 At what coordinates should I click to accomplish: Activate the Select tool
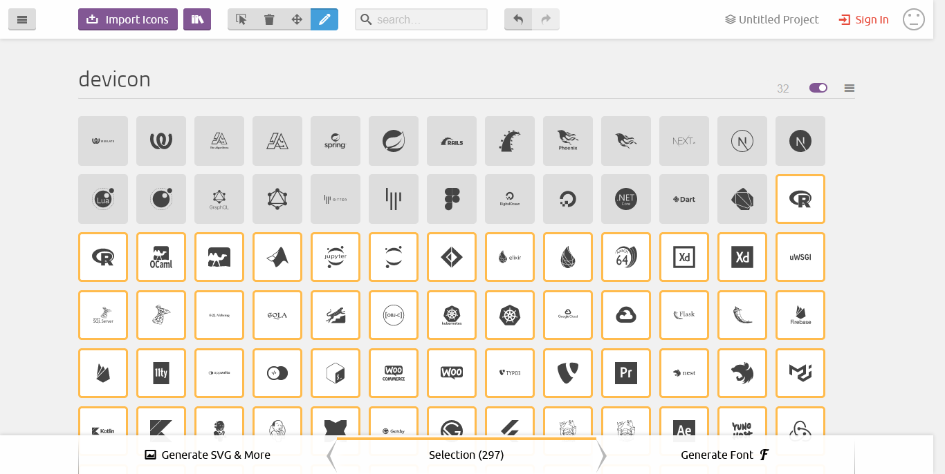click(241, 19)
